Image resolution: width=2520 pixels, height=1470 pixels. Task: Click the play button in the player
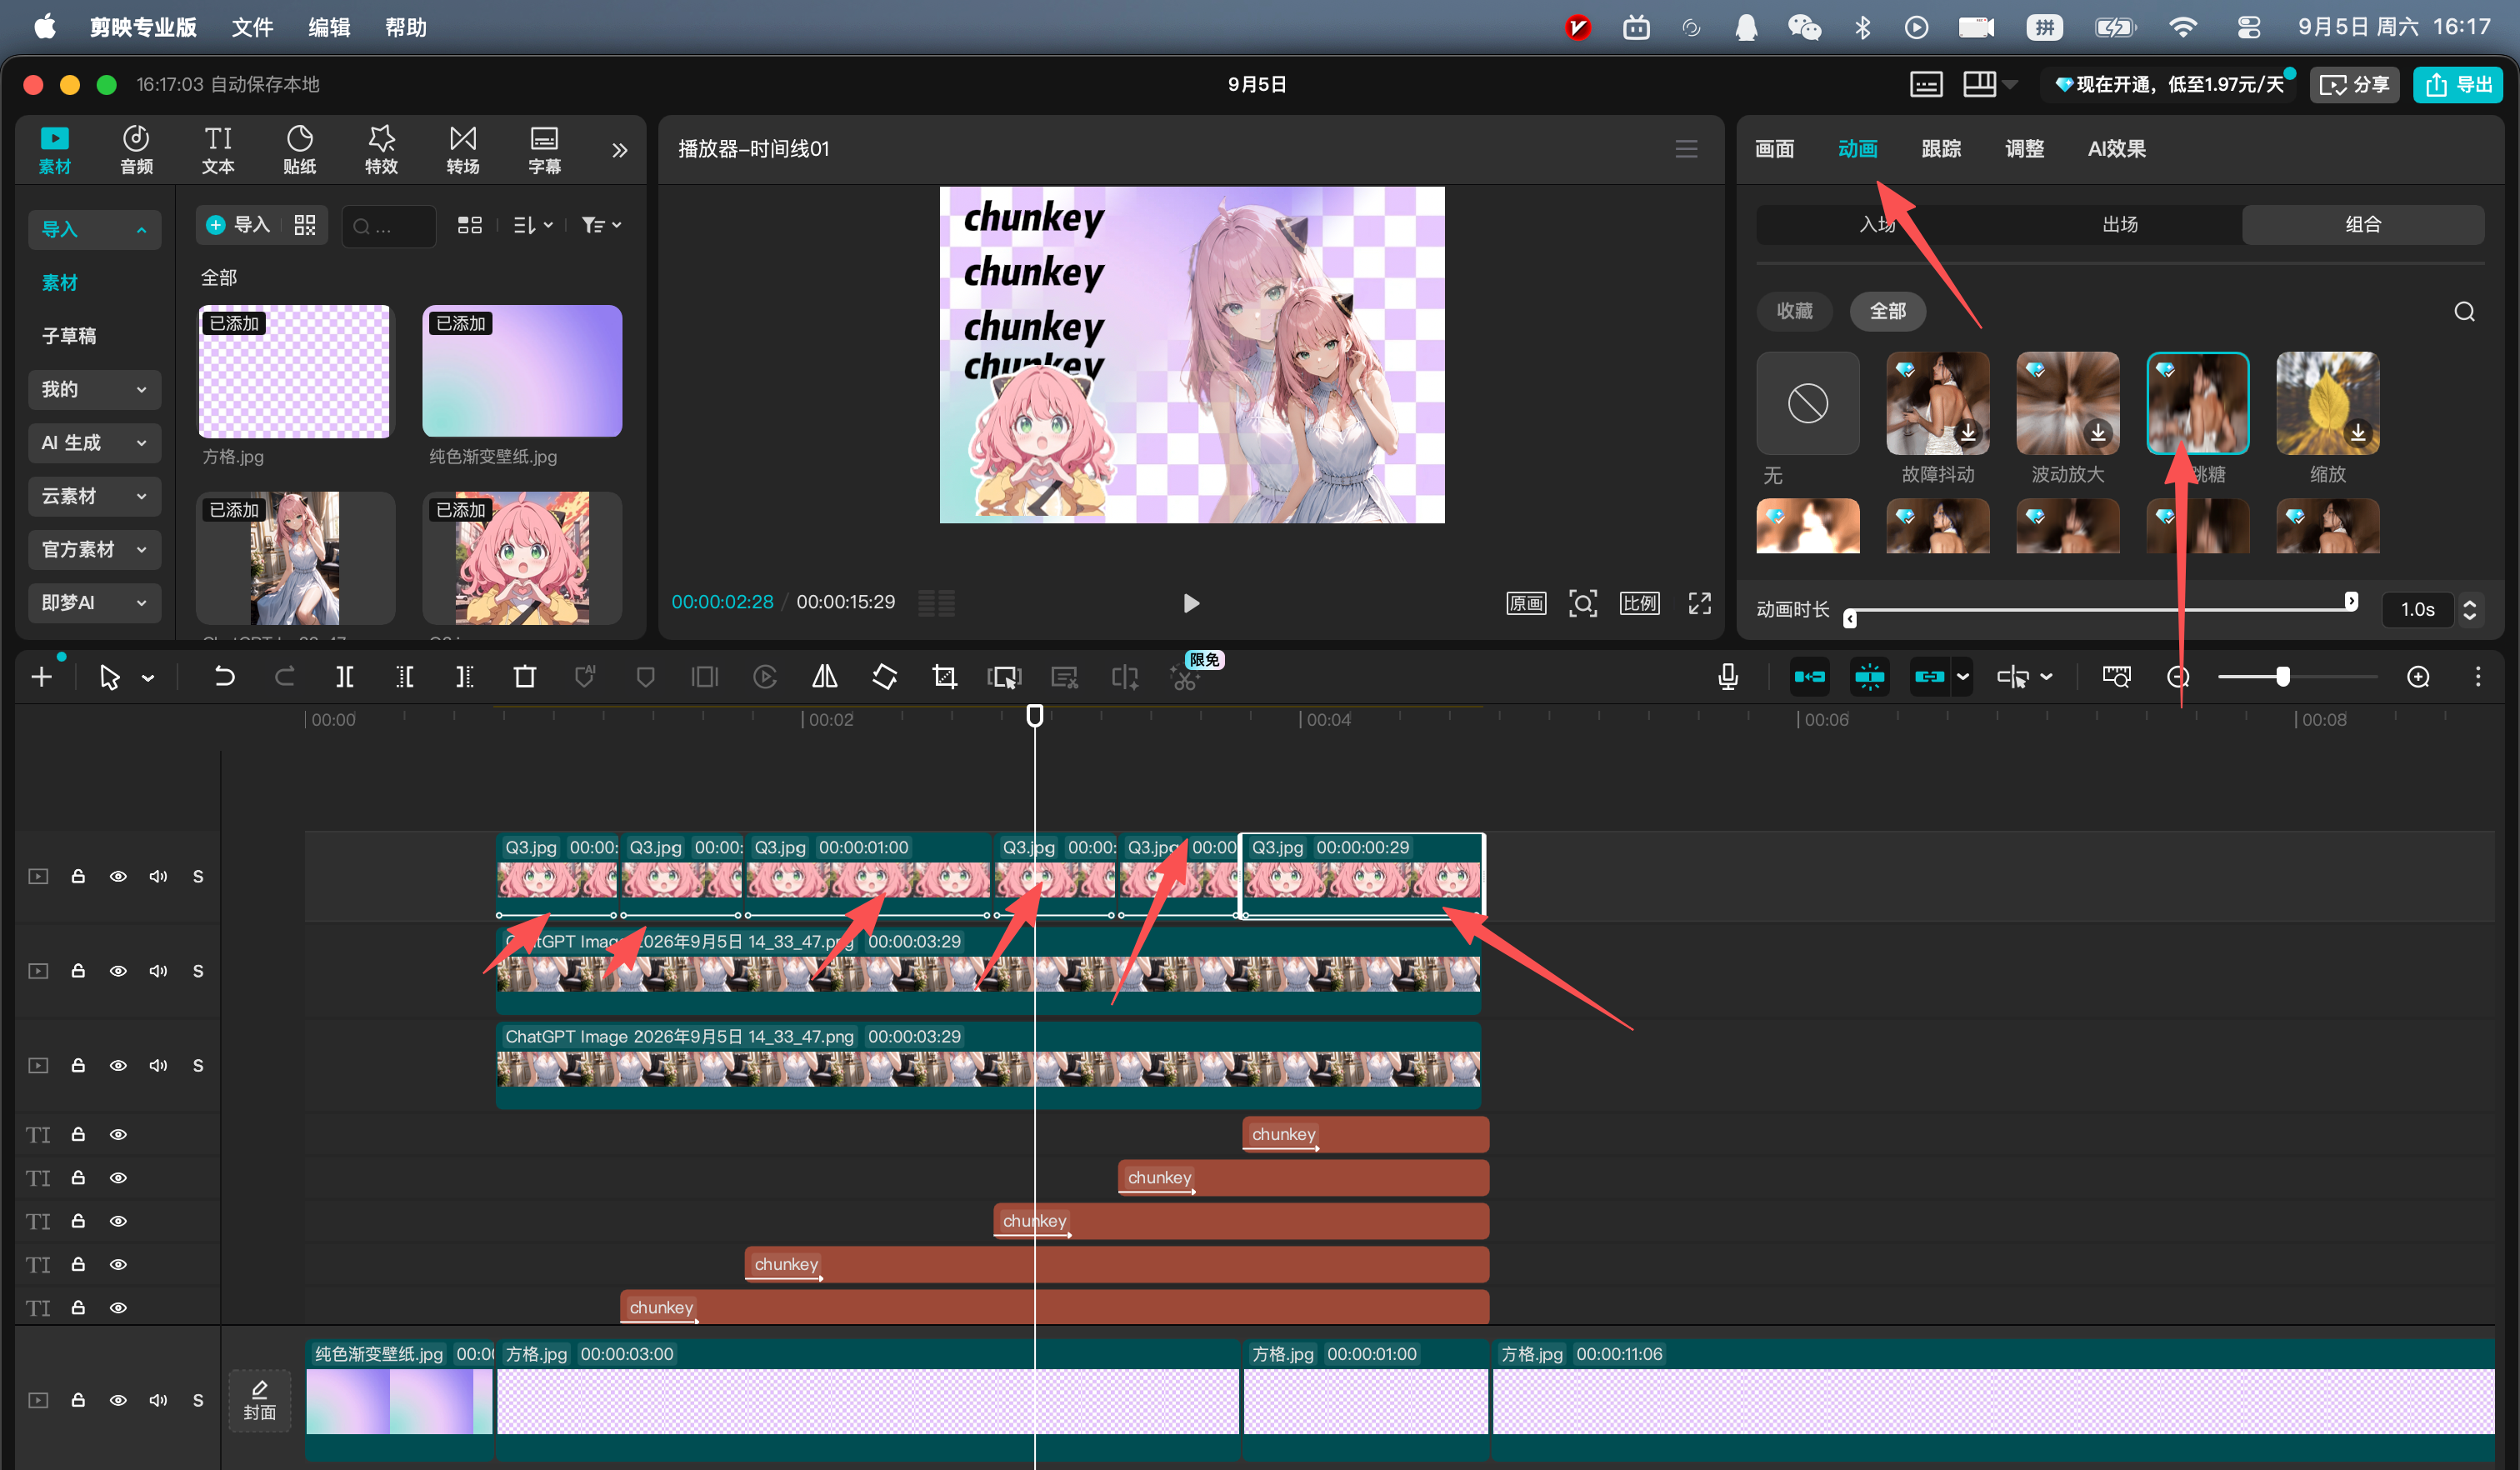1191,603
